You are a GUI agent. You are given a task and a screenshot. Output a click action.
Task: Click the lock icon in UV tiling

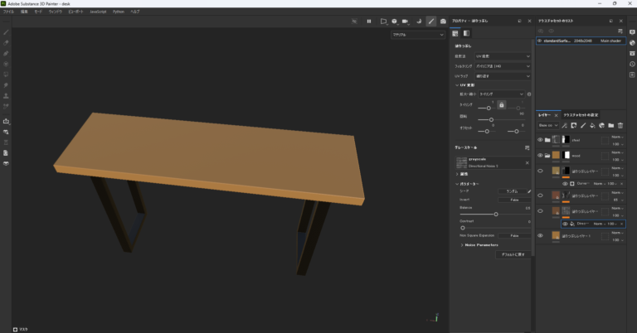[501, 104]
